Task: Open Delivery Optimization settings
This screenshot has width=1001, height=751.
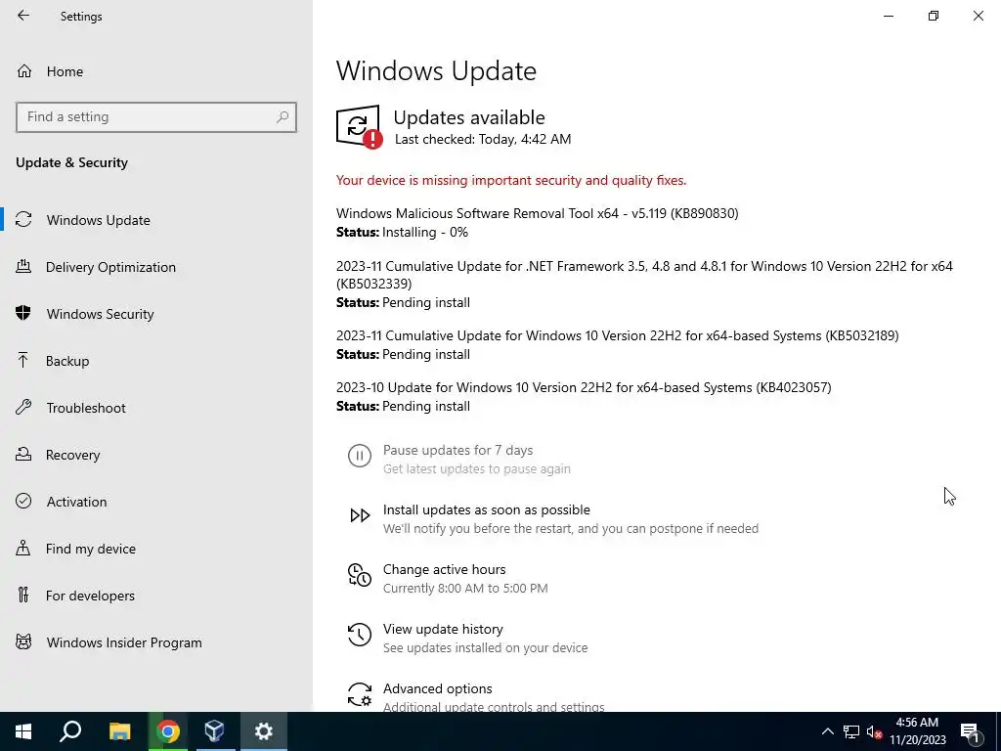Action: [156, 267]
